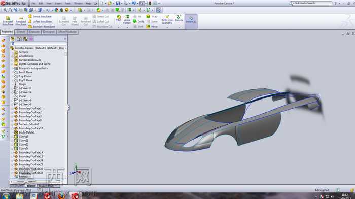Select the Linear Pattern tool
The image size is (355, 199).
coord(127,19)
